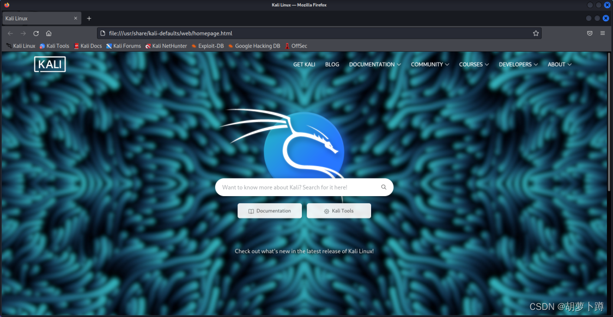Screen dimensions: 613x317
Task: Open the Firefox hamburger menu
Action: click(603, 33)
